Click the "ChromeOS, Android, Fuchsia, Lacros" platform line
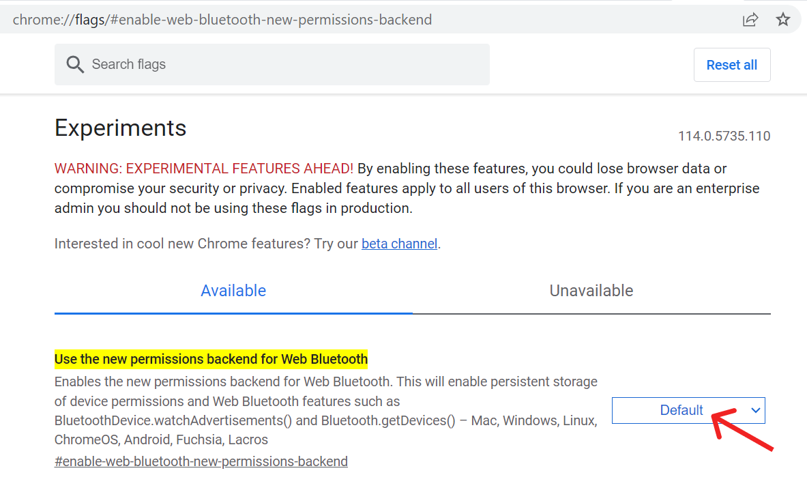This screenshot has width=807, height=490. coord(161,439)
